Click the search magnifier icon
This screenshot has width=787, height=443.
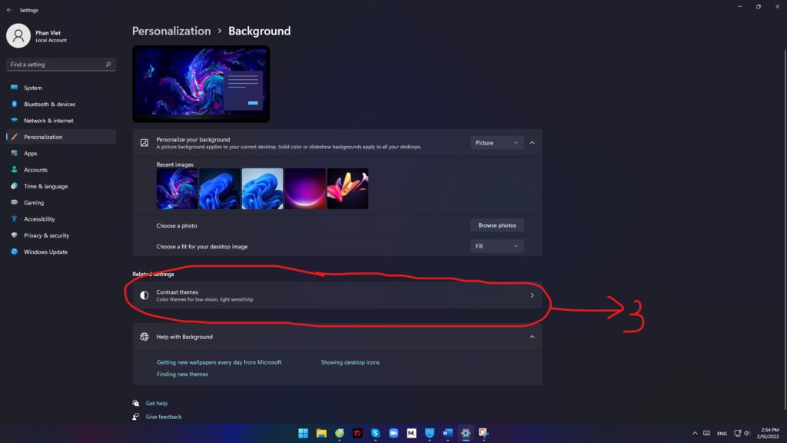click(x=108, y=65)
